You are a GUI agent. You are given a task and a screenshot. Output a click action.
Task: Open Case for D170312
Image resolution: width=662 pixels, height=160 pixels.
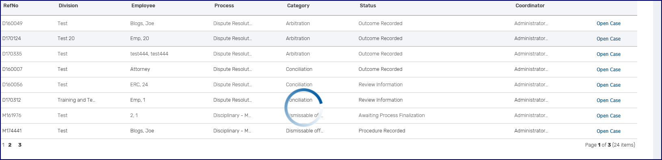608,100
